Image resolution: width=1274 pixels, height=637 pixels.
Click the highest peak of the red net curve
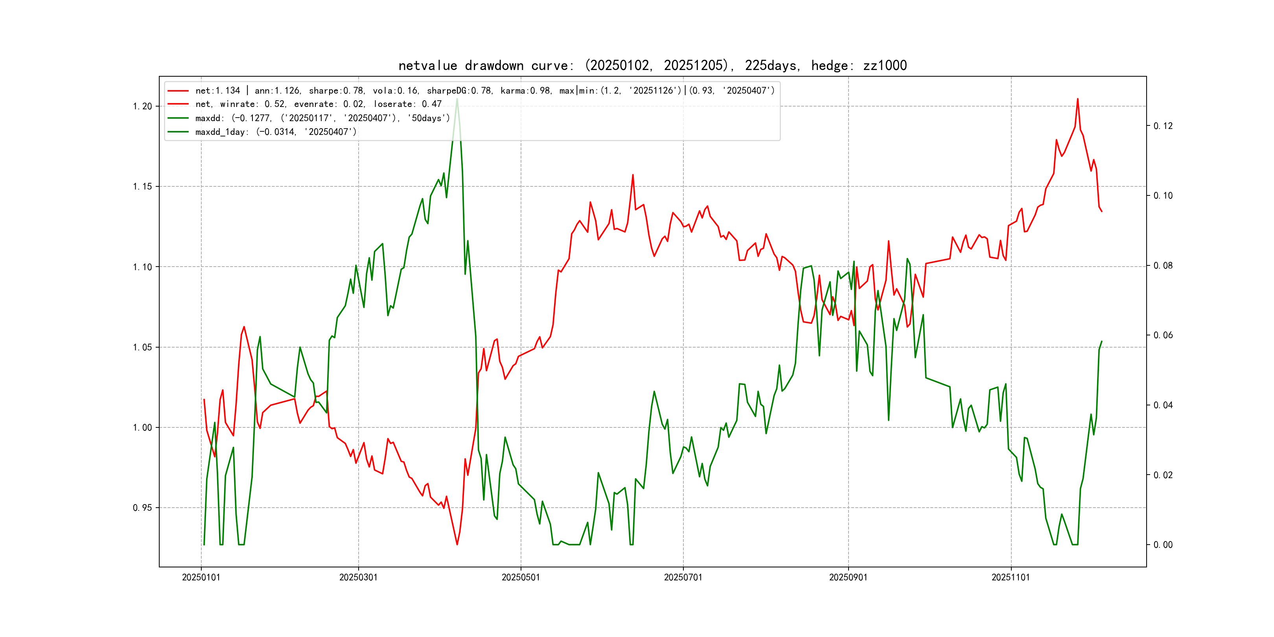pyautogui.click(x=1078, y=99)
